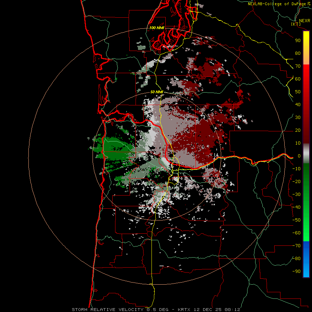The image size is (312, 312).
Task: Click the -70 value on the velocity scale
Action: (x=296, y=246)
